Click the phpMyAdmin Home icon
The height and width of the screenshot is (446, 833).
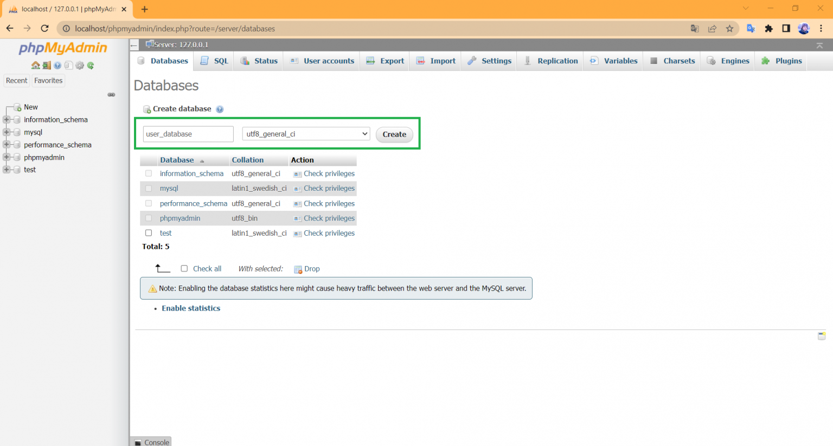[35, 66]
